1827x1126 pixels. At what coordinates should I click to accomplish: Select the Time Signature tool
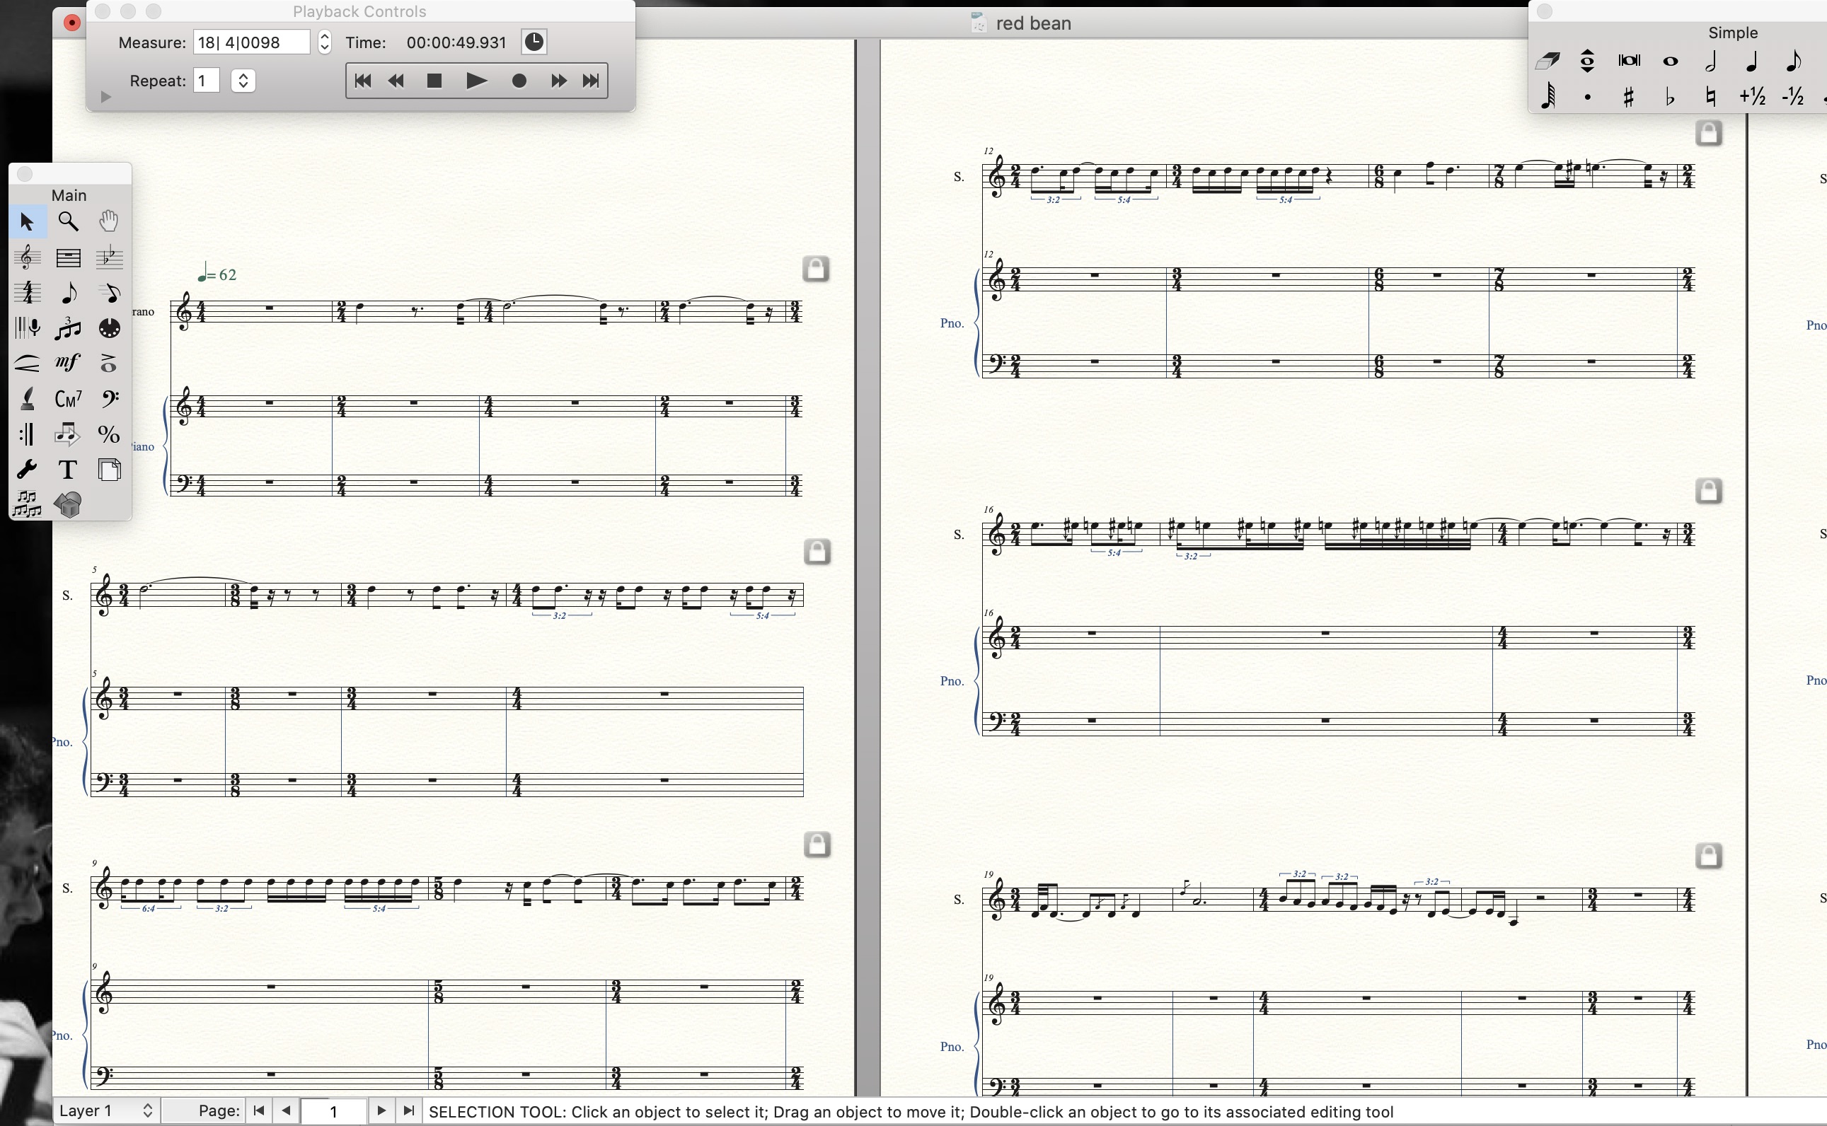coord(28,293)
